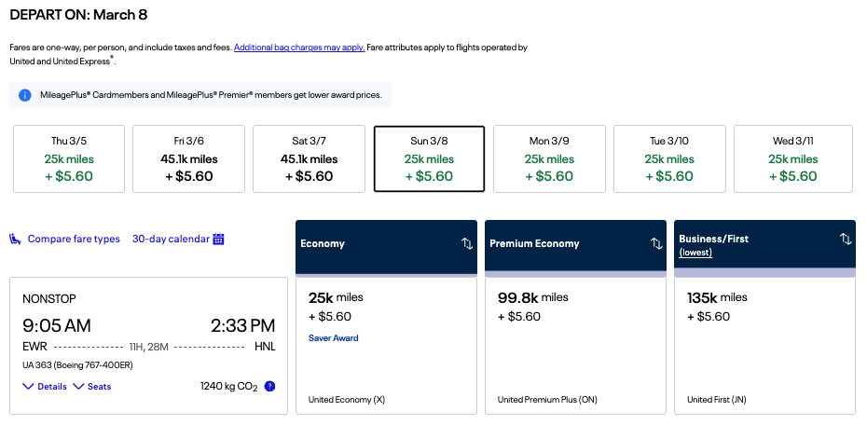Select Wed 3/11 departure date
Screen dimensions: 867x425
coord(791,159)
